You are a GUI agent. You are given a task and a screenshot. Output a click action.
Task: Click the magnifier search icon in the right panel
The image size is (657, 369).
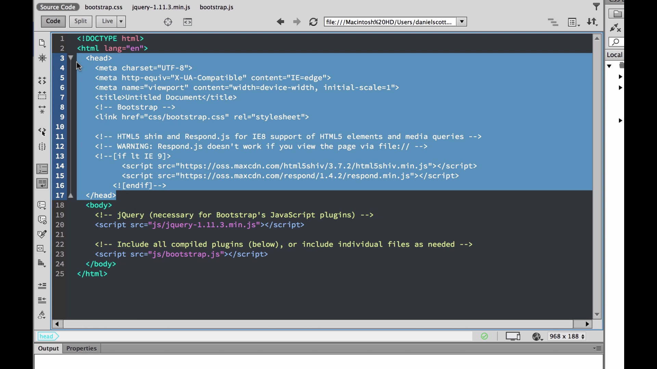(616, 42)
